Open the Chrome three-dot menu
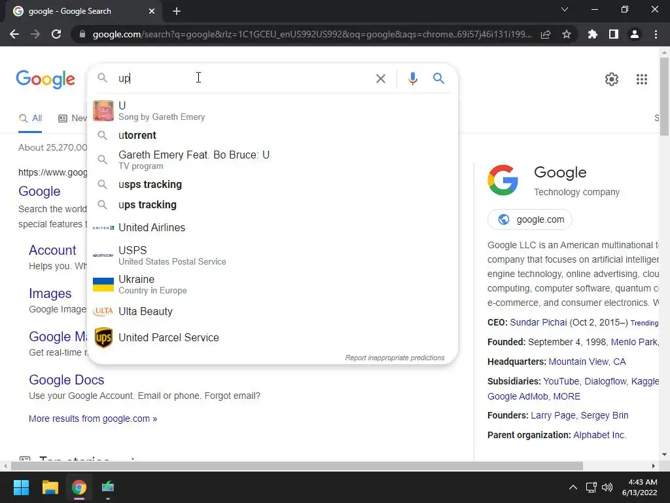 656,34
